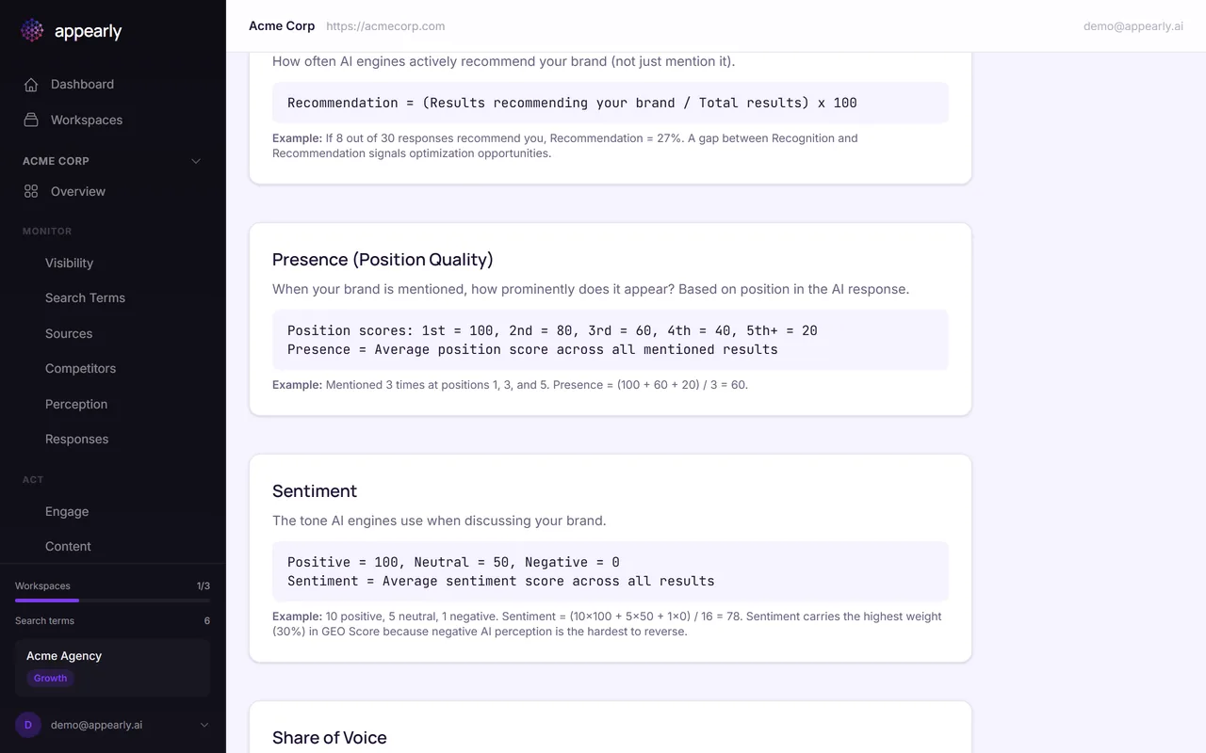Collapse the ACME CORP section chevron
The width and height of the screenshot is (1206, 753).
coord(196,161)
